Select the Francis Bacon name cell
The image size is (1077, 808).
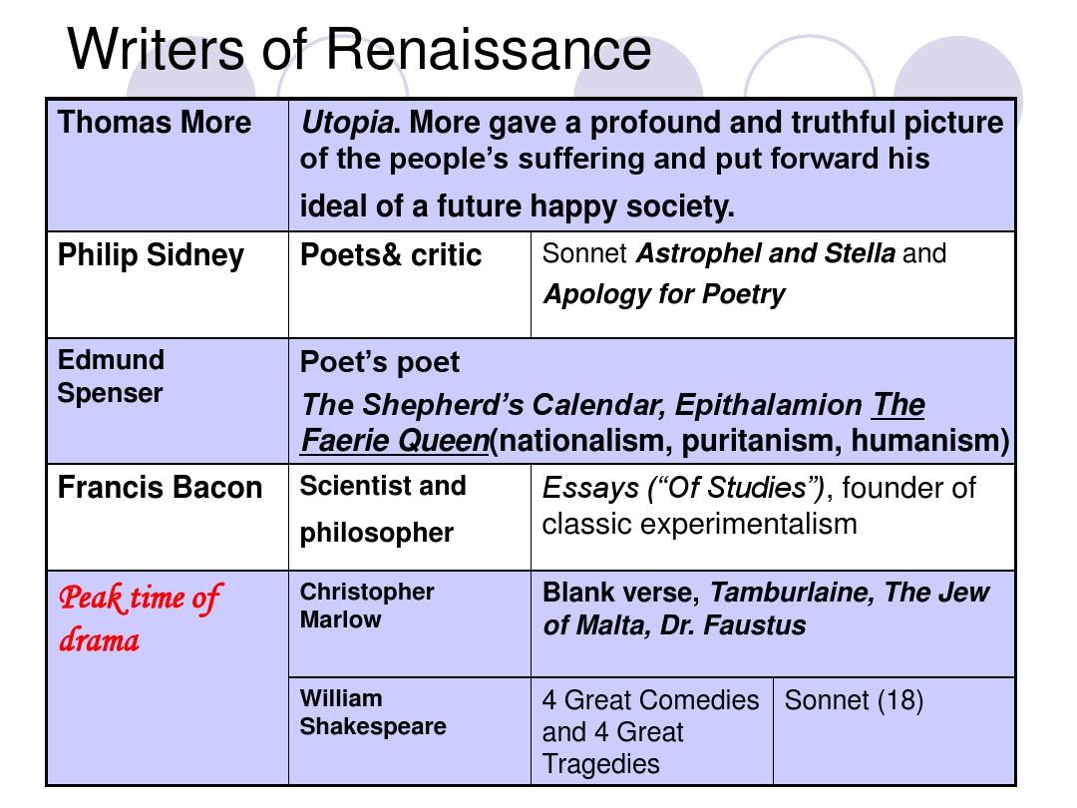click(x=168, y=518)
